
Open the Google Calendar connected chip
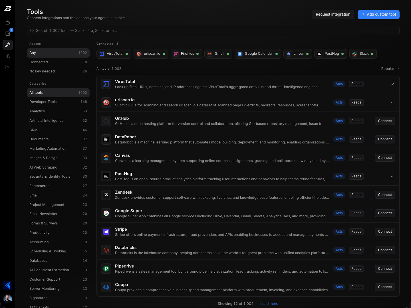click(x=258, y=54)
